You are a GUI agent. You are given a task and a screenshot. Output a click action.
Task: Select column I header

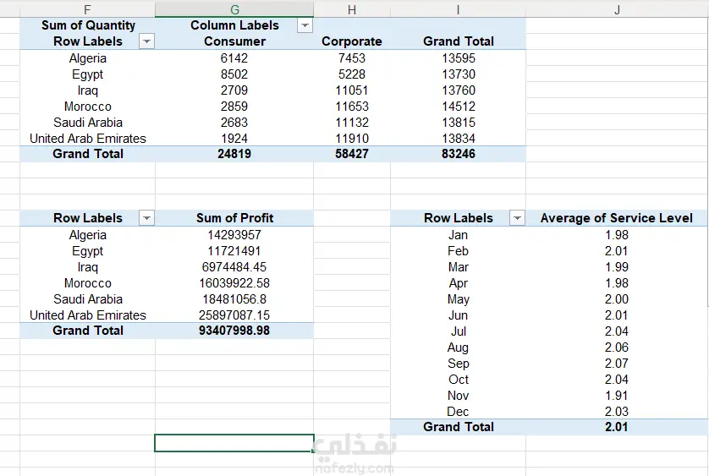(458, 9)
